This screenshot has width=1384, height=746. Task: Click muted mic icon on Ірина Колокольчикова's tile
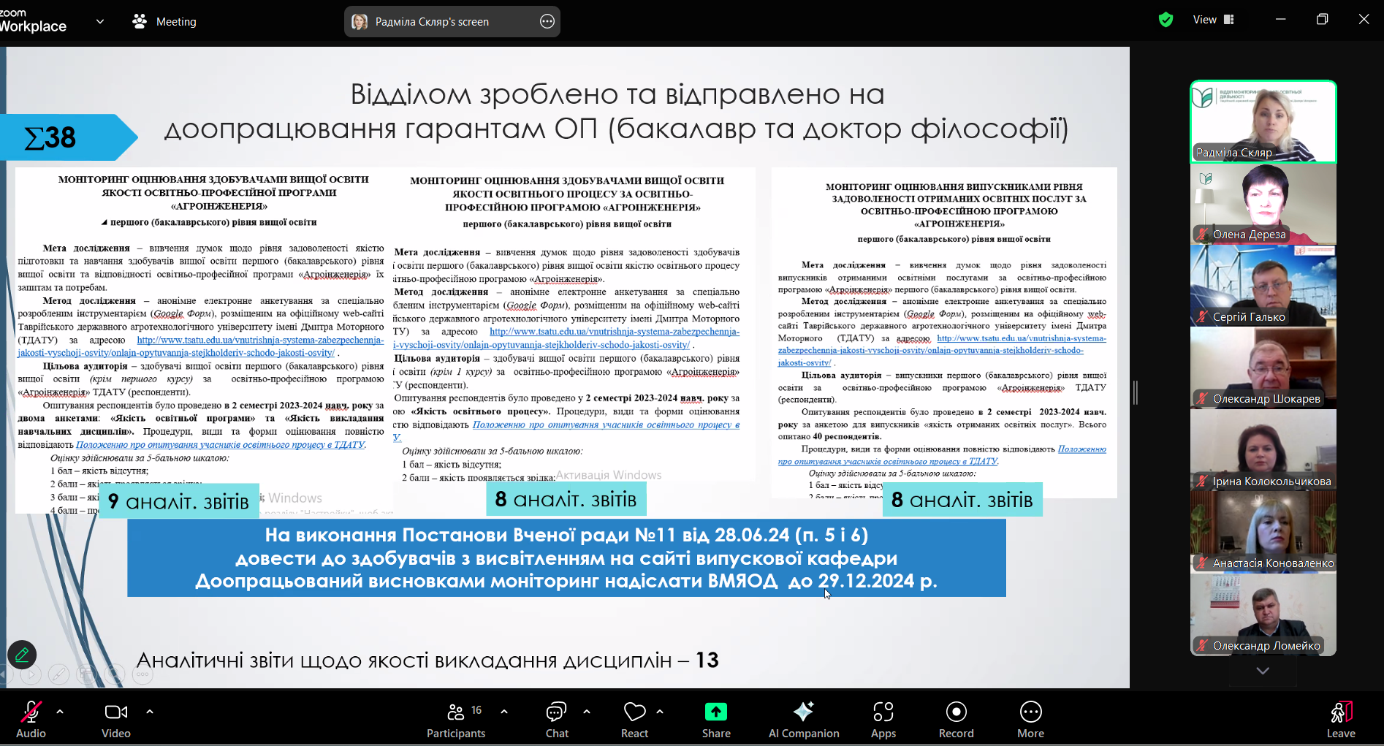coord(1202,482)
